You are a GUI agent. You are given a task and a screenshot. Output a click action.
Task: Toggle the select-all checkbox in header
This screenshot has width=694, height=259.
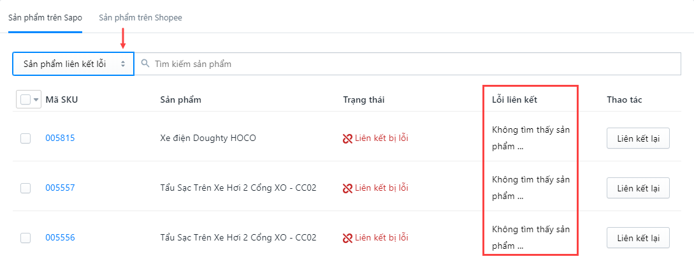click(x=25, y=100)
